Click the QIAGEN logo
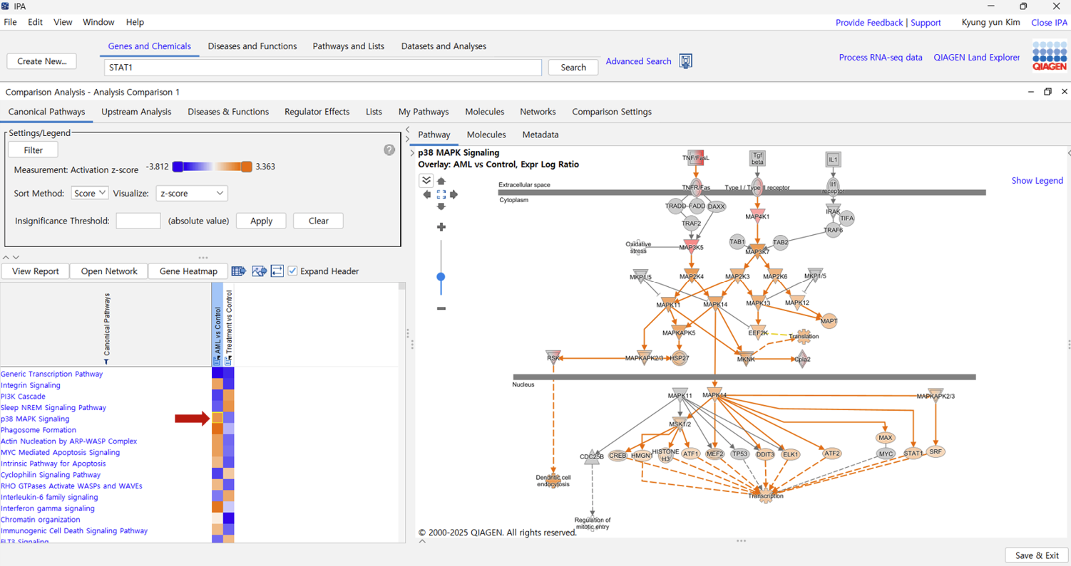 (1050, 56)
